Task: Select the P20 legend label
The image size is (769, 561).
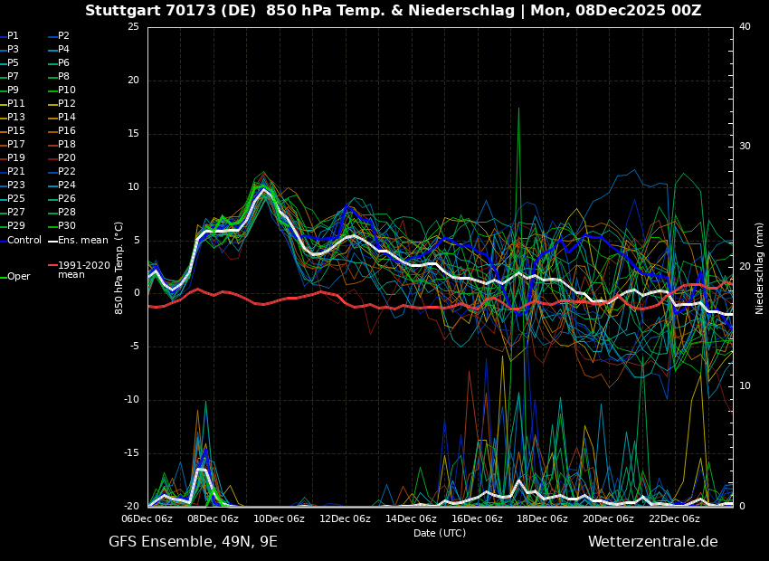Action: 67,158
